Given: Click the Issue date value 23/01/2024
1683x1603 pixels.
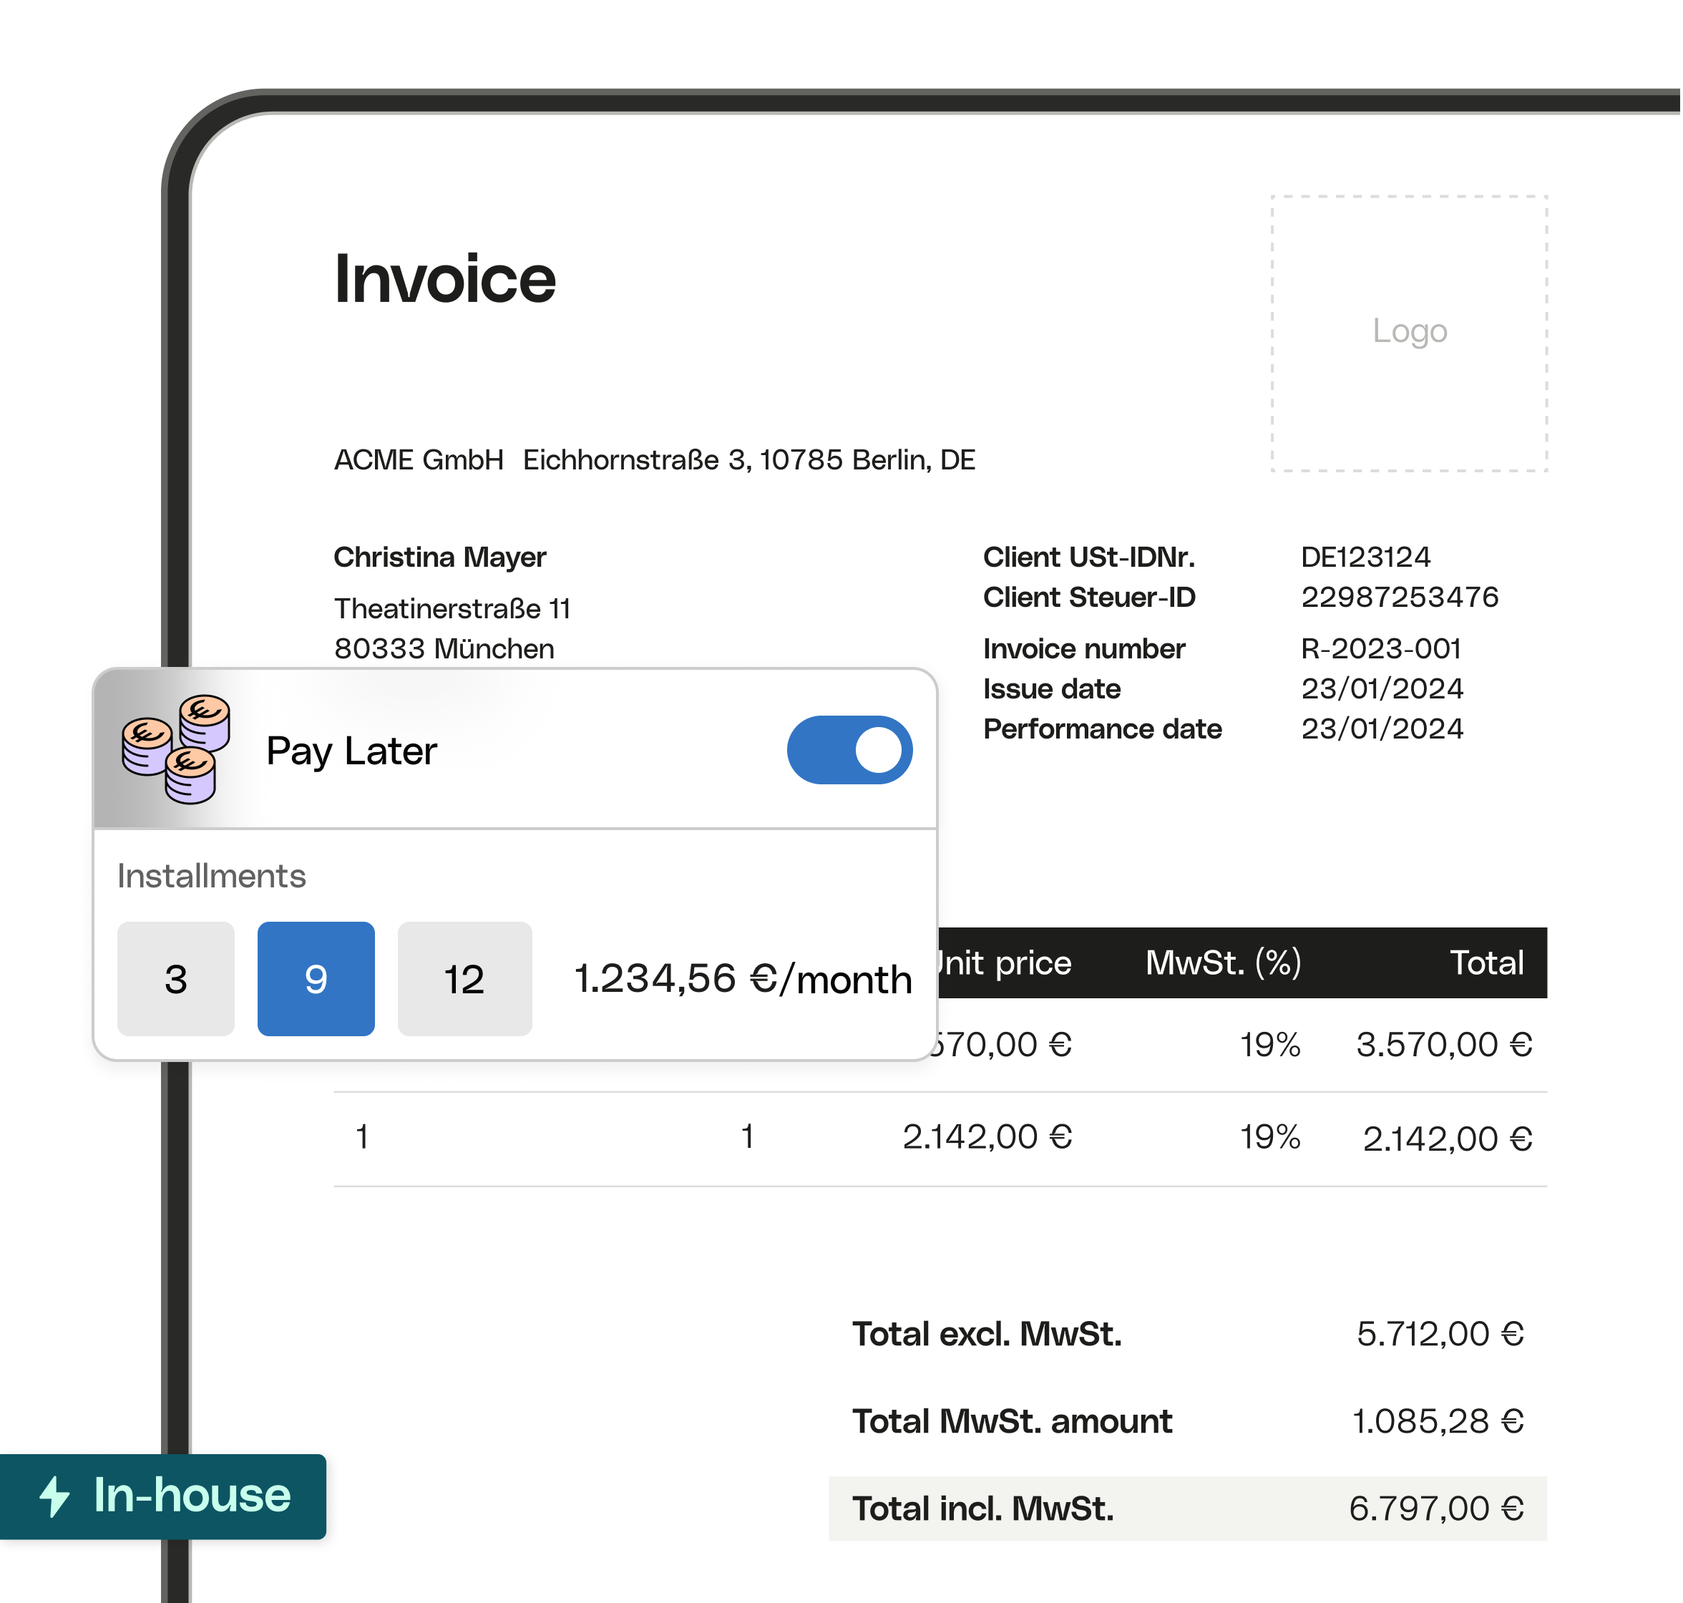Looking at the screenshot, I should coord(1382,688).
